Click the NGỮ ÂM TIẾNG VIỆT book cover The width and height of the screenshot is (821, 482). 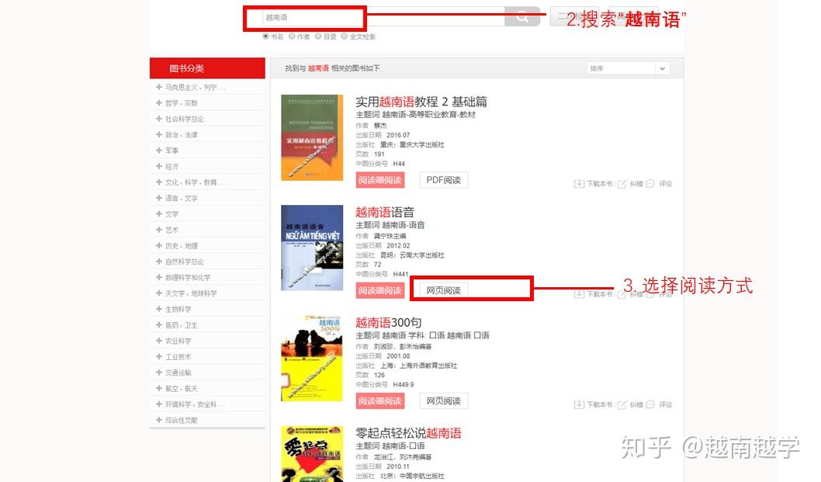click(312, 248)
